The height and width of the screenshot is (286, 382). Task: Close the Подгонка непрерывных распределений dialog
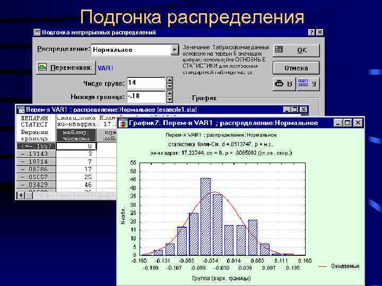point(319,32)
